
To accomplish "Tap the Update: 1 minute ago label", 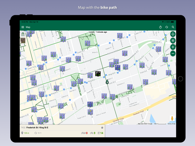I will tap(98, 32).
